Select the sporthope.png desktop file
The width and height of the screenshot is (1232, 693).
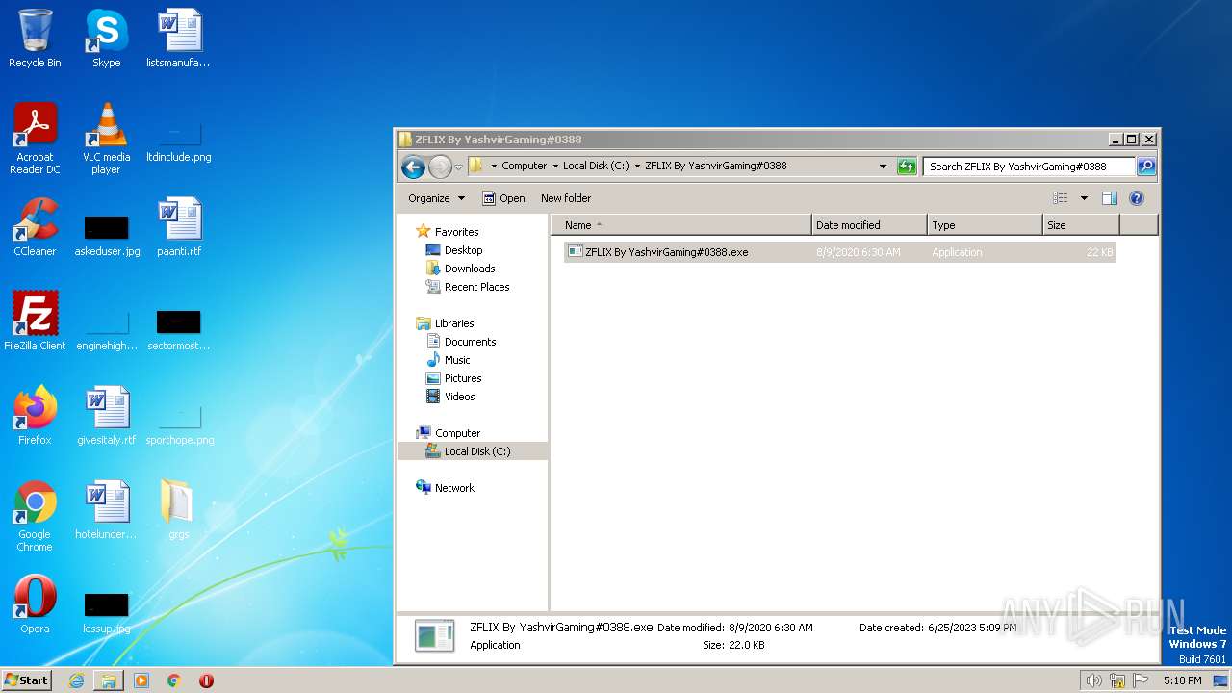click(178, 423)
